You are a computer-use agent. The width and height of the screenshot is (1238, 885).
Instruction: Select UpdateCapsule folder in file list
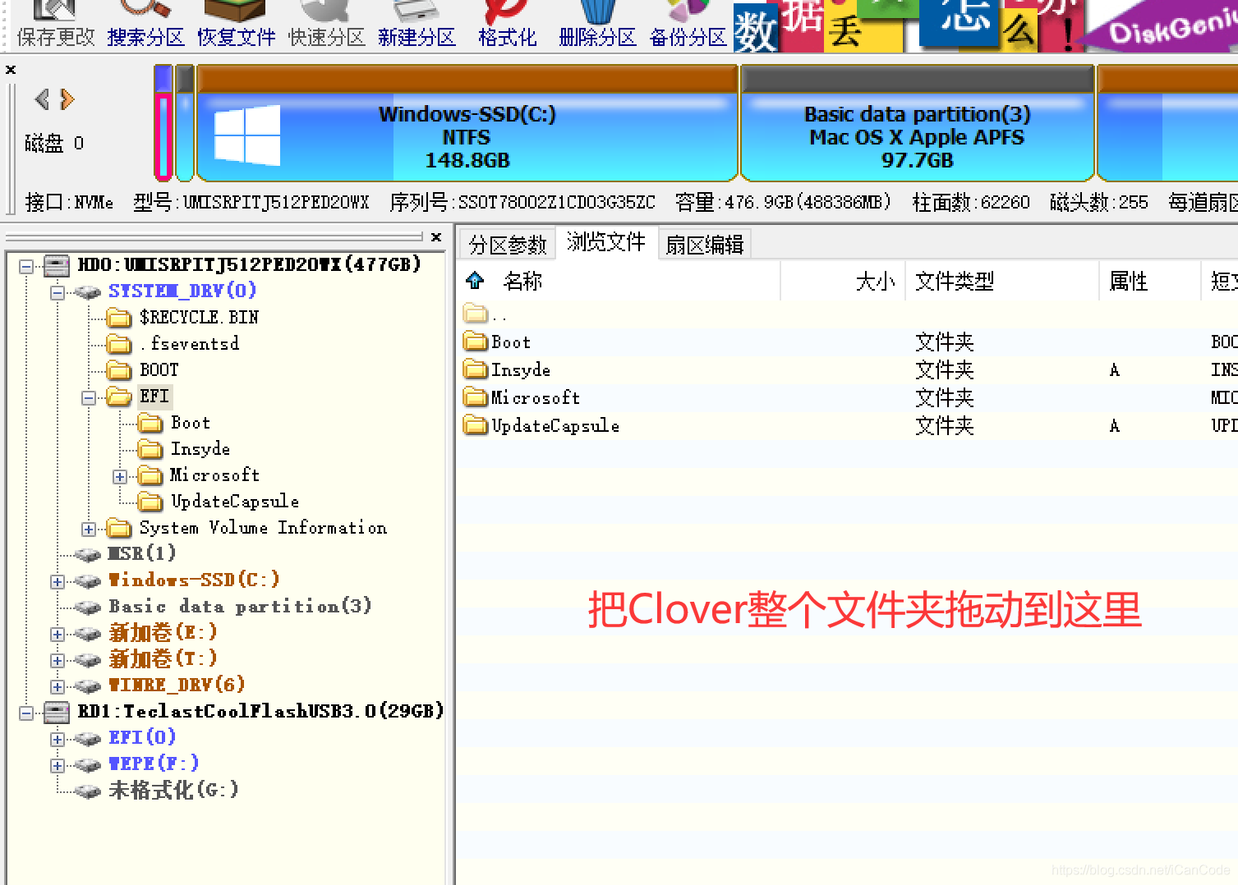541,425
